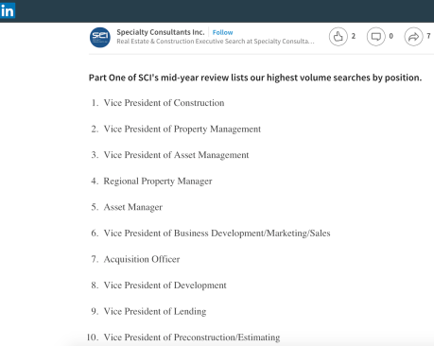This screenshot has height=346, width=434.
Task: Select the Asset Manager list item
Action: [133, 207]
